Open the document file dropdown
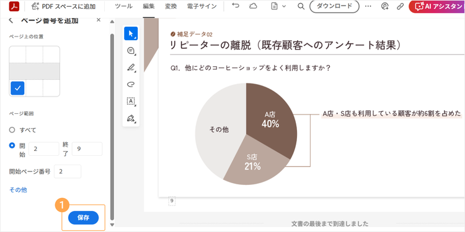Viewport: 465px width, 232px height. [x=278, y=6]
